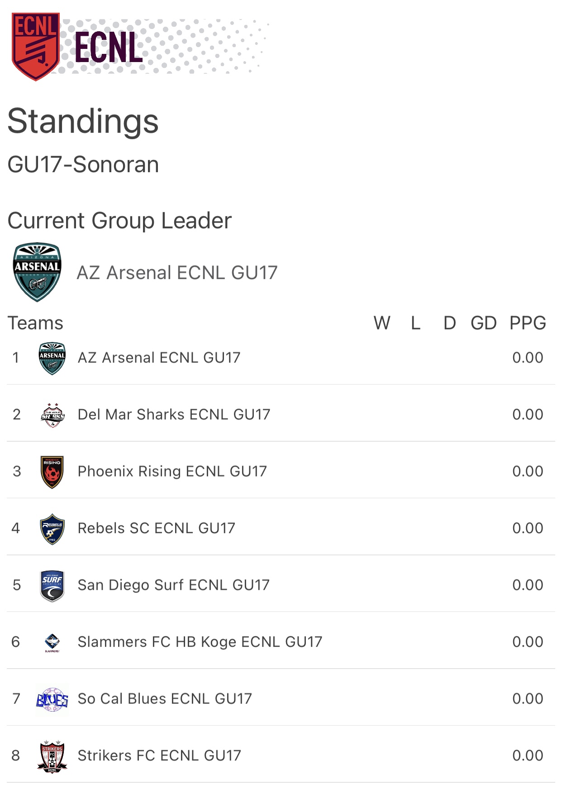
Task: Select the Phoenix Rising team crest
Action: pyautogui.click(x=52, y=472)
